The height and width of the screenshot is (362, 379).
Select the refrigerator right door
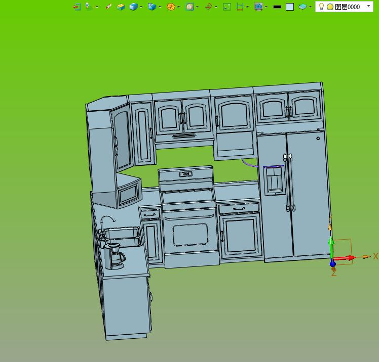pos(310,194)
